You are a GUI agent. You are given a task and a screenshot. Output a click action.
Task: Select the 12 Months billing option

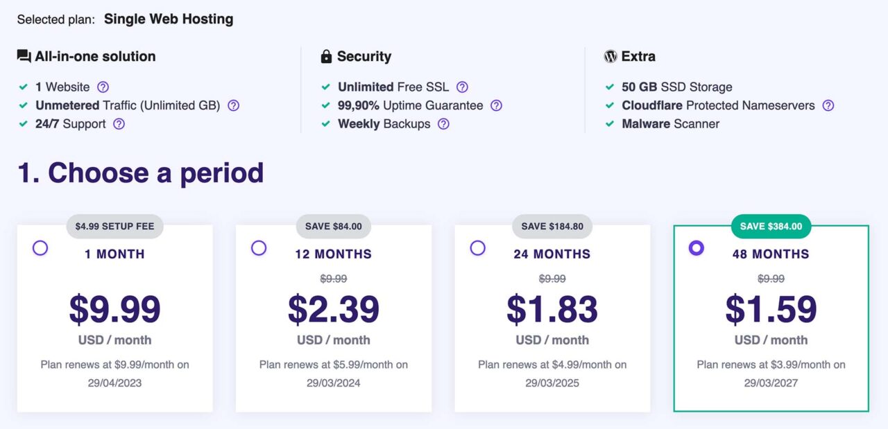pos(259,247)
